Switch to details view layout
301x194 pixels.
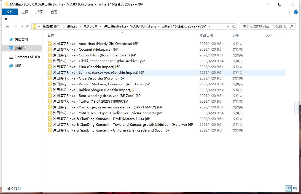289,188
